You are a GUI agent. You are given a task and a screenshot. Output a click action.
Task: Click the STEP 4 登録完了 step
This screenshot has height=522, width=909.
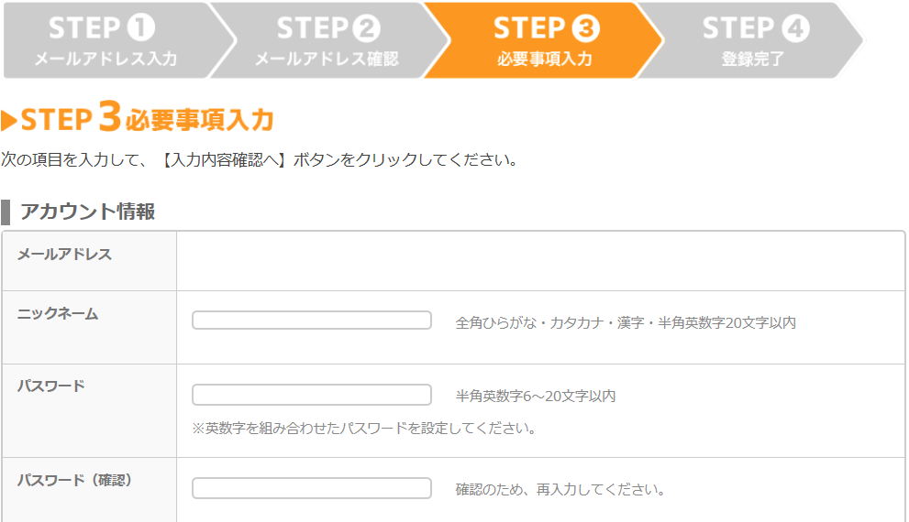(752, 40)
